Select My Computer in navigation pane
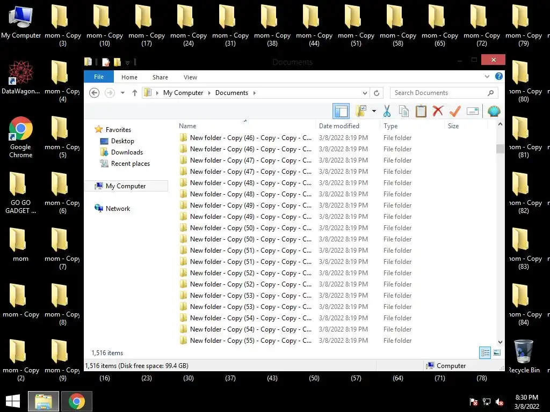This screenshot has height=412, width=550. (x=126, y=186)
